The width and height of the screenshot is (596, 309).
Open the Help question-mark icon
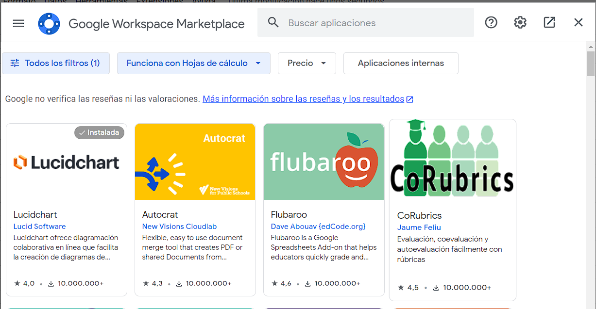coord(491,22)
